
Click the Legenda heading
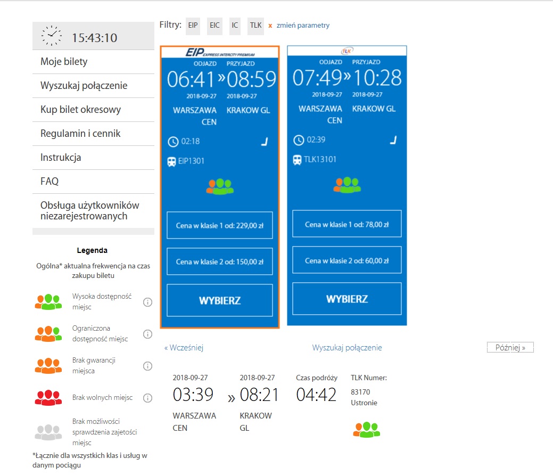(x=92, y=250)
